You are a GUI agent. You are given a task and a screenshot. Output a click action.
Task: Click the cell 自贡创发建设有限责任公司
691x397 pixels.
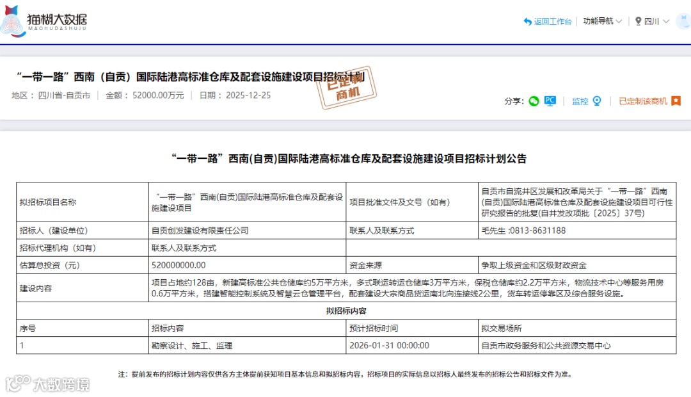(x=247, y=231)
